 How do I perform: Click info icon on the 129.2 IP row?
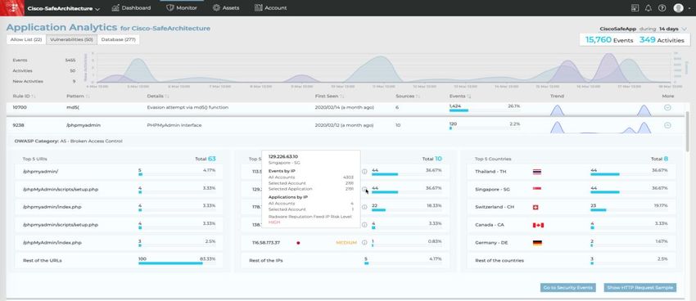tap(364, 189)
